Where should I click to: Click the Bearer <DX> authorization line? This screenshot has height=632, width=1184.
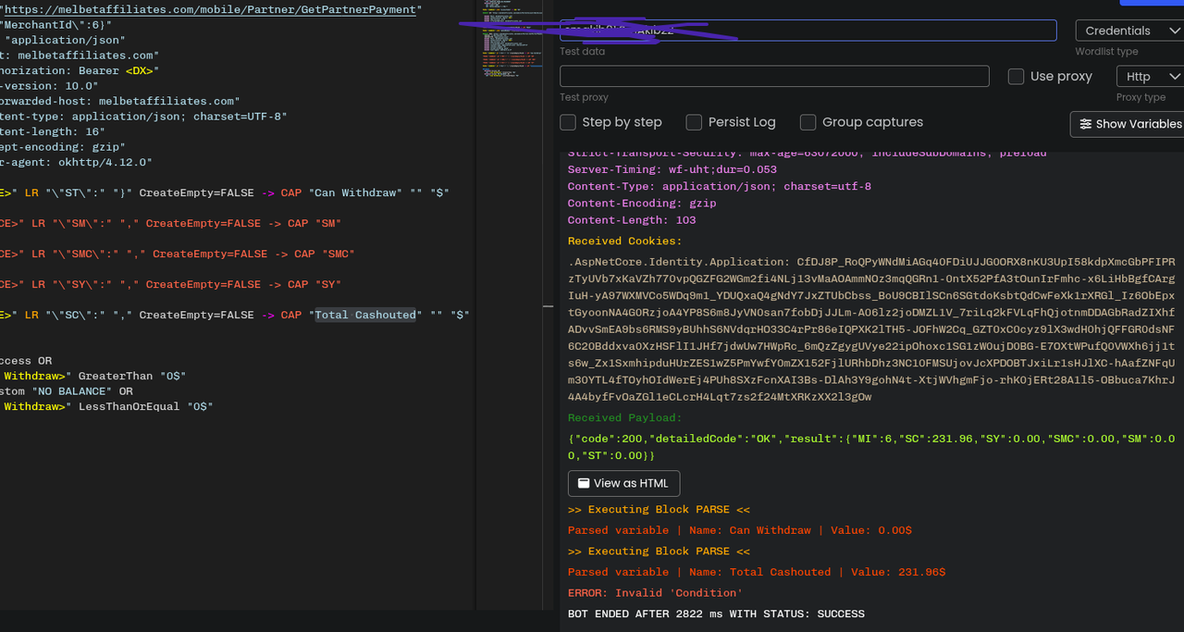click(x=80, y=70)
